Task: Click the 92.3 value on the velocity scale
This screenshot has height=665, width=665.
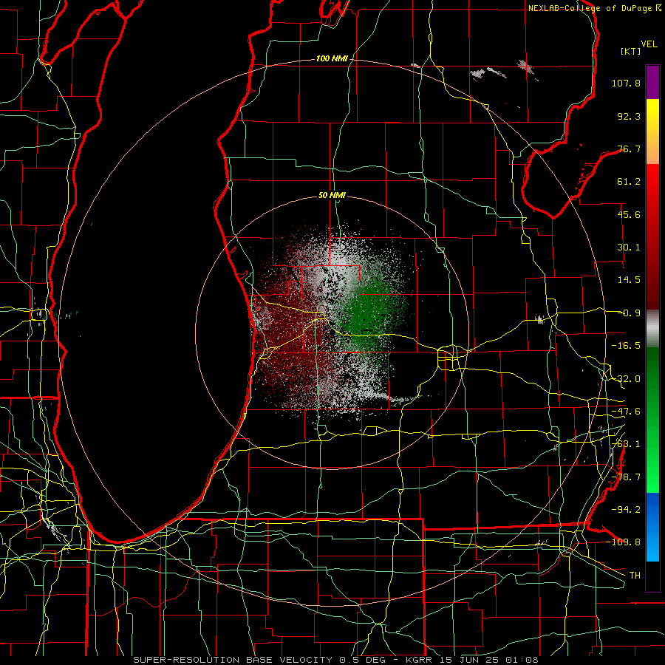Action: (x=629, y=116)
